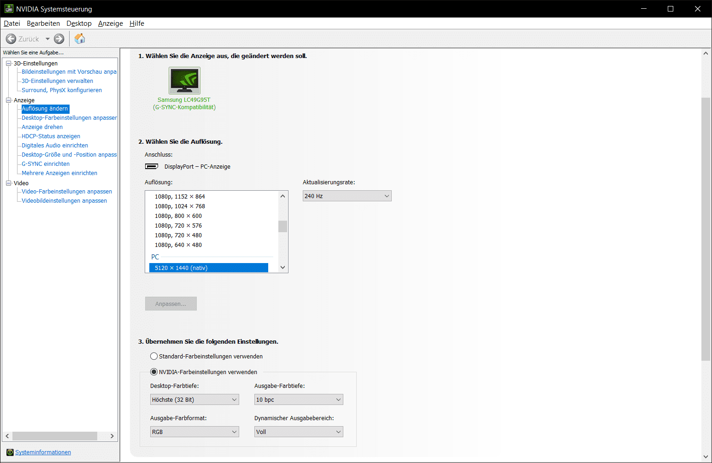Open HDCP-Status anzeigen
The height and width of the screenshot is (463, 712).
coord(51,136)
